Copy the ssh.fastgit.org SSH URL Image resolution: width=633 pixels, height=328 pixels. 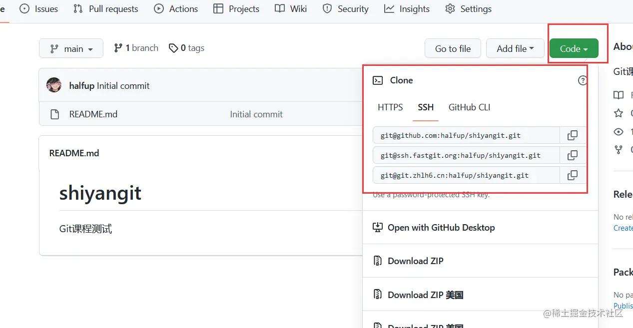pyautogui.click(x=573, y=155)
